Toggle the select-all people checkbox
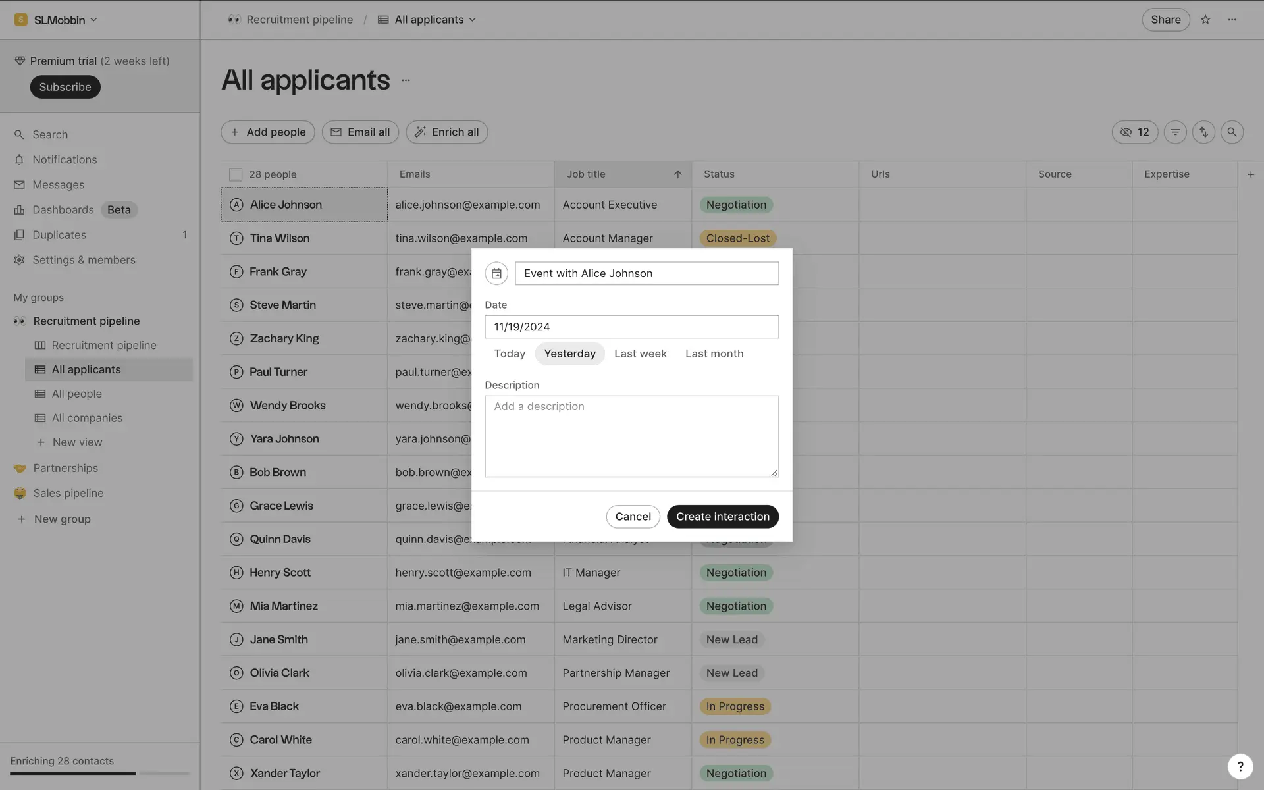This screenshot has width=1264, height=790. pos(236,174)
